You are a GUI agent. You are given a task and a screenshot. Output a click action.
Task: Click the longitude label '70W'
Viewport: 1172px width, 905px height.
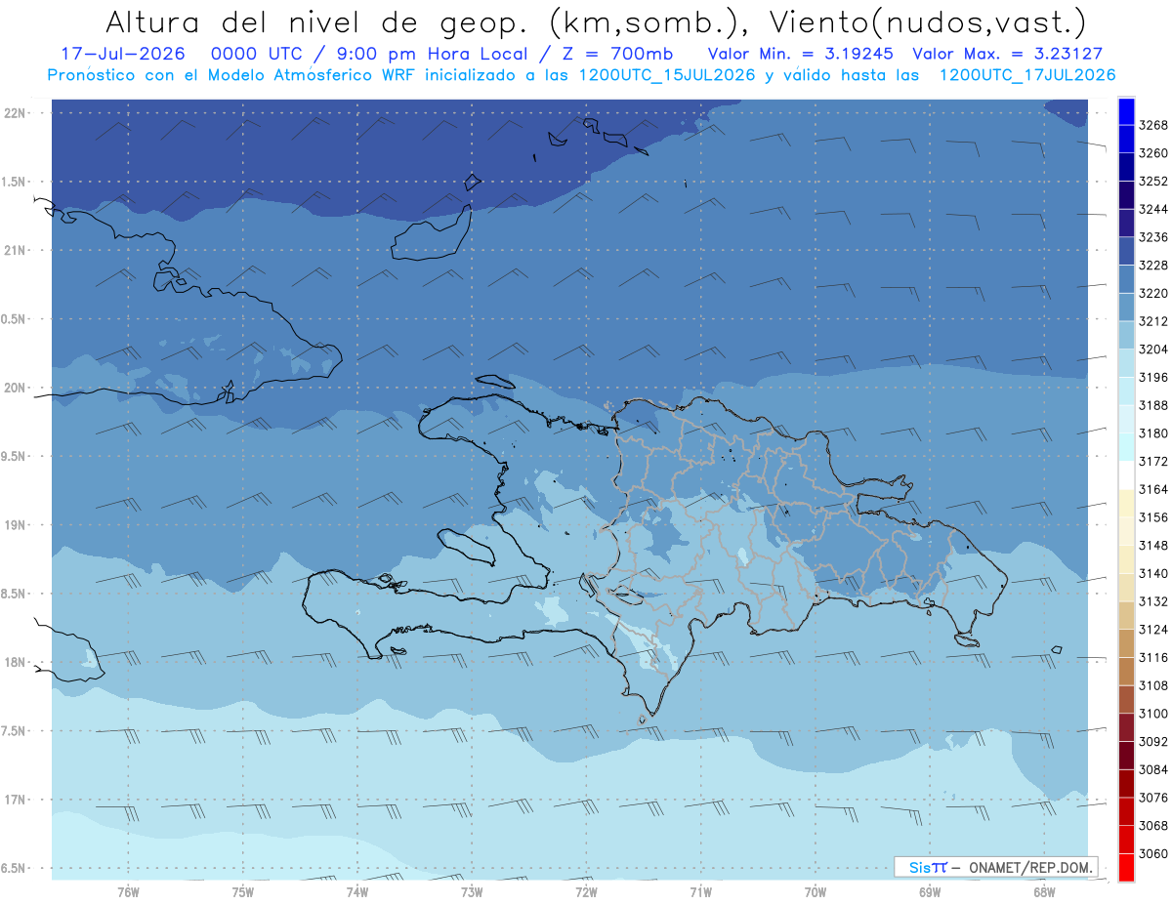pyautogui.click(x=816, y=892)
